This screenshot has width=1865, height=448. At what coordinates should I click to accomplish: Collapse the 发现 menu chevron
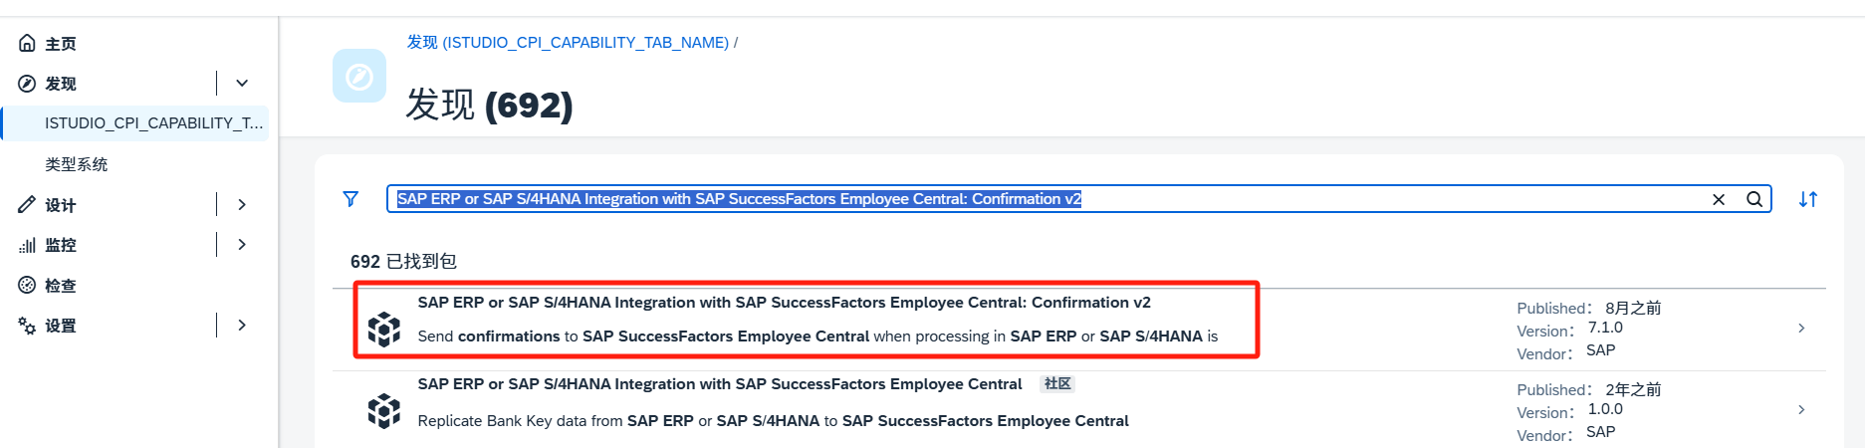[x=242, y=83]
